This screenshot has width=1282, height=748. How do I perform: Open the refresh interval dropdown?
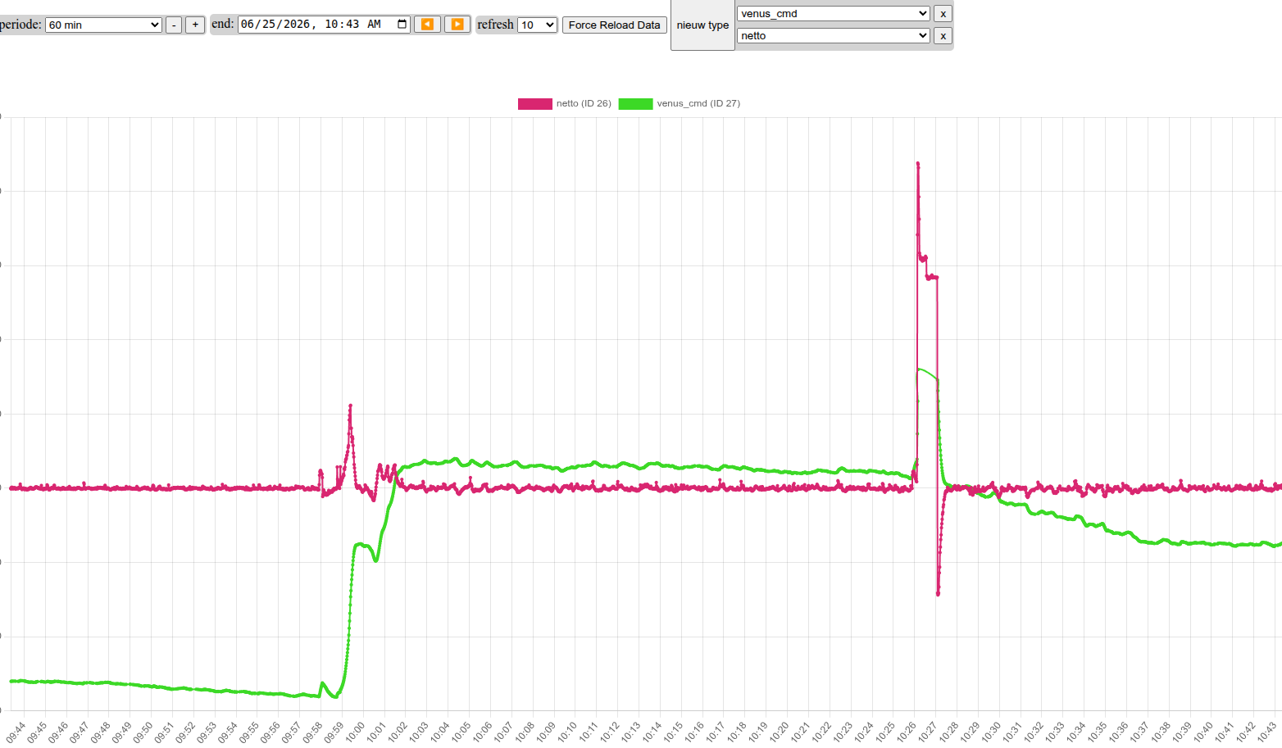click(x=537, y=25)
